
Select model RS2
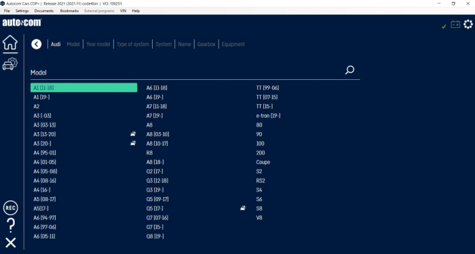pos(261,181)
